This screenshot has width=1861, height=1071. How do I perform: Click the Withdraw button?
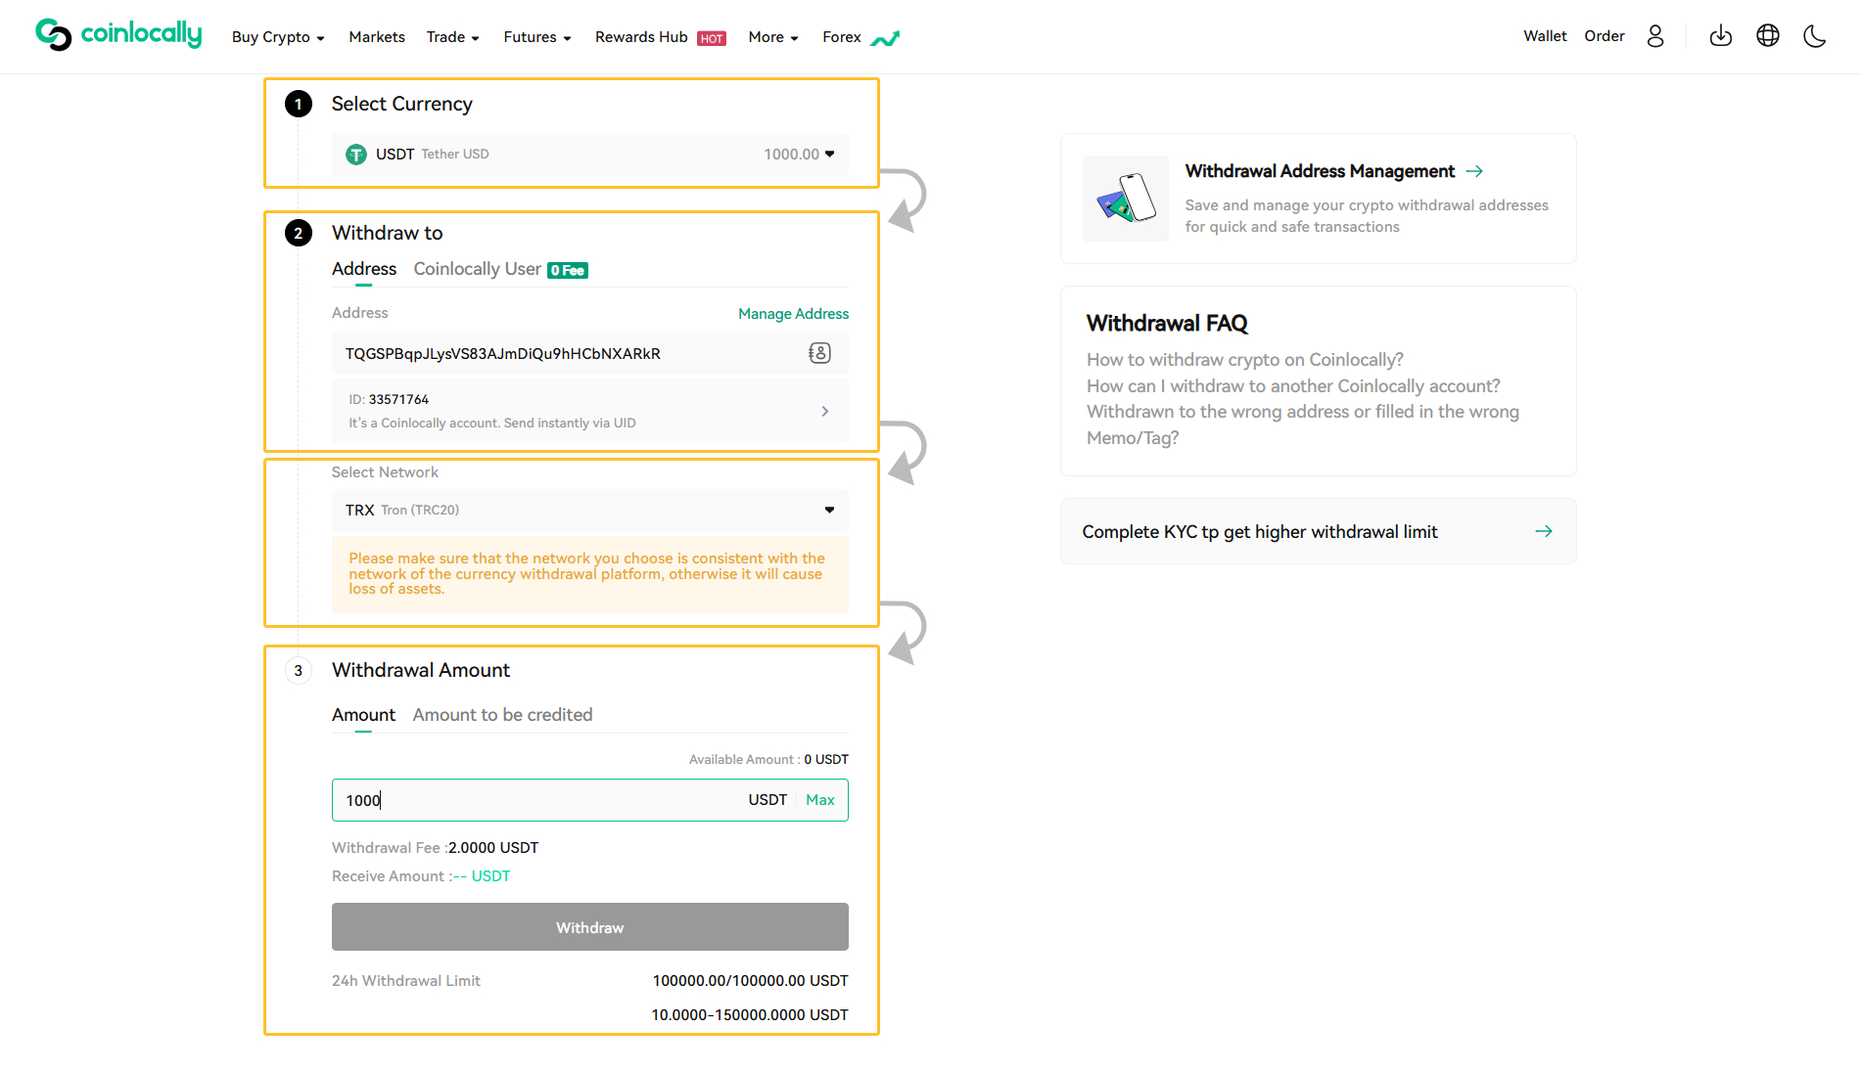pos(590,927)
